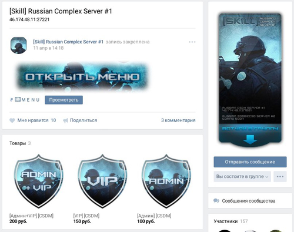Screen dimensions: 294x232
Task: Click the speech bubble community messages icon
Action: point(216,201)
